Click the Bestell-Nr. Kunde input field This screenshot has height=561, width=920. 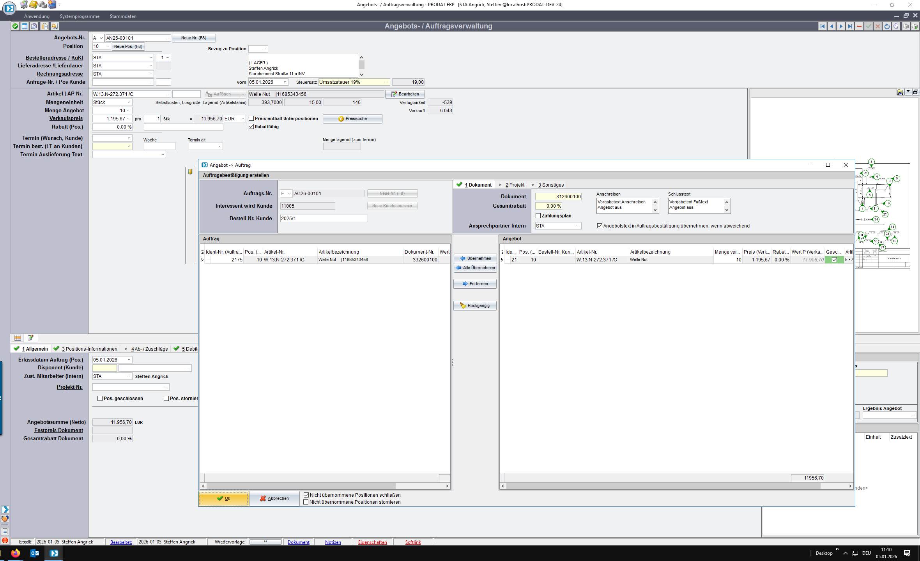pyautogui.click(x=324, y=219)
